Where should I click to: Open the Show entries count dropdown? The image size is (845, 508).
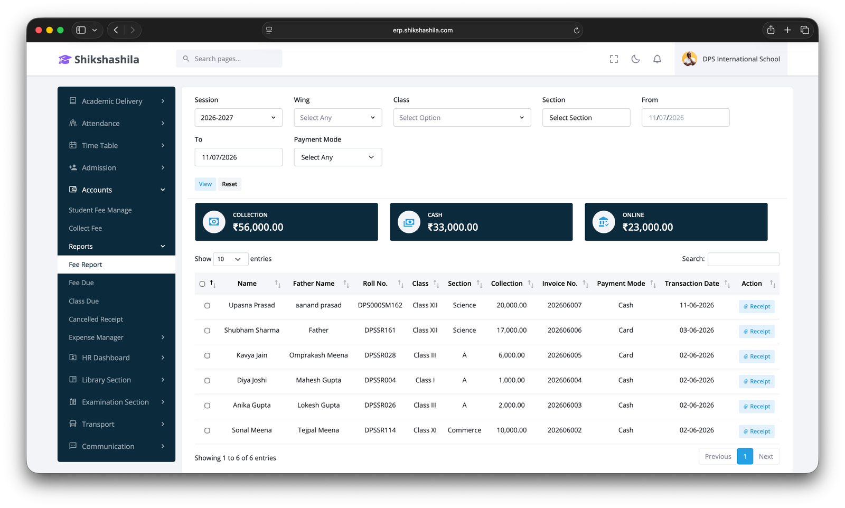(x=231, y=259)
